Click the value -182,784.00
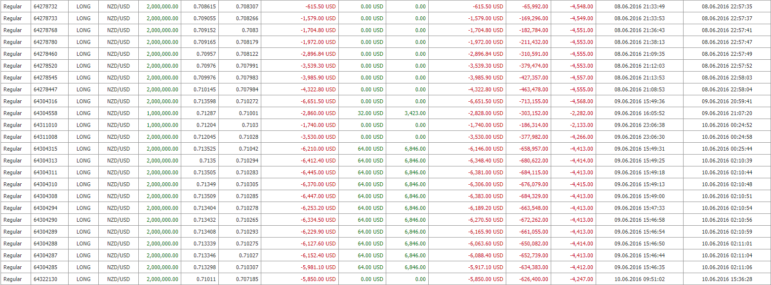 click(533, 30)
